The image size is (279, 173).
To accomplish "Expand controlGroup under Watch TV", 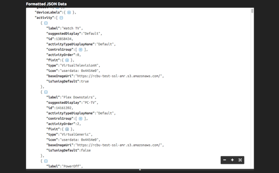I will point(81,50).
